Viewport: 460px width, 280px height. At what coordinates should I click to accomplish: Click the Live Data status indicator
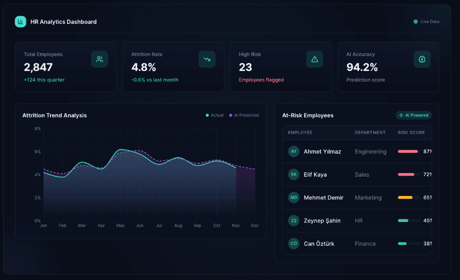click(426, 22)
